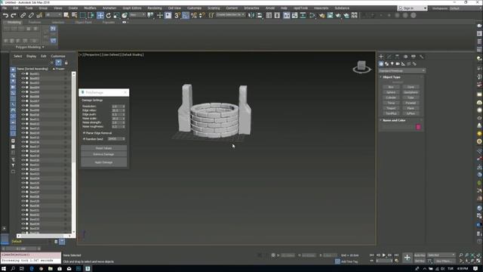This screenshot has height=272, width=483.
Task: Open the Modify tab in command panel
Action: pyautogui.click(x=389, y=57)
